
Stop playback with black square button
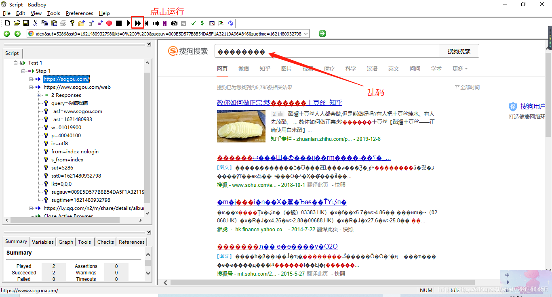point(119,23)
